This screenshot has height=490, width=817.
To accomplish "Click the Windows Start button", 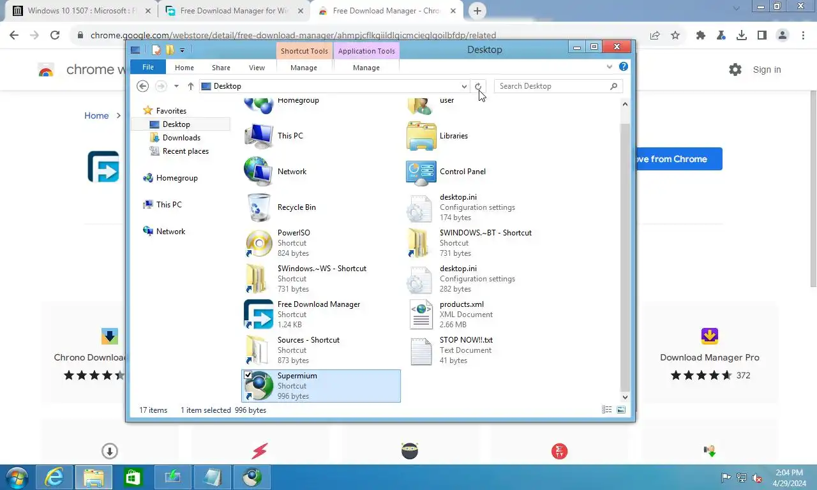I will tap(16, 477).
